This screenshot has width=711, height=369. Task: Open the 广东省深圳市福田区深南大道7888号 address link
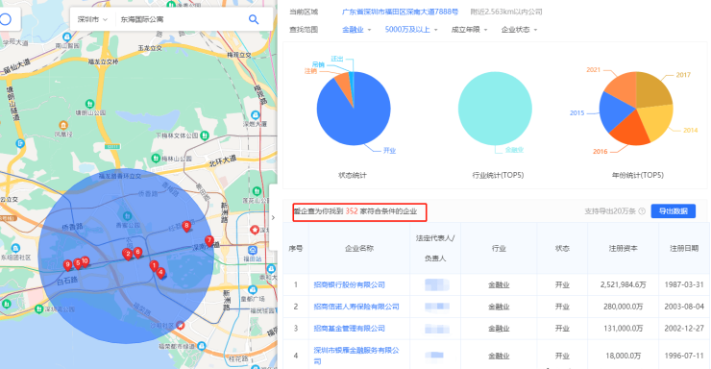click(x=400, y=12)
